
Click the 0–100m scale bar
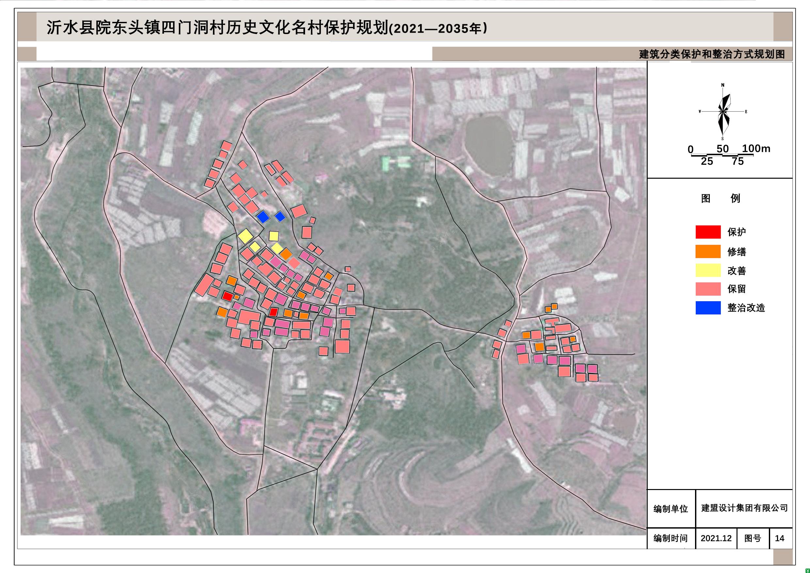pyautogui.click(x=722, y=155)
